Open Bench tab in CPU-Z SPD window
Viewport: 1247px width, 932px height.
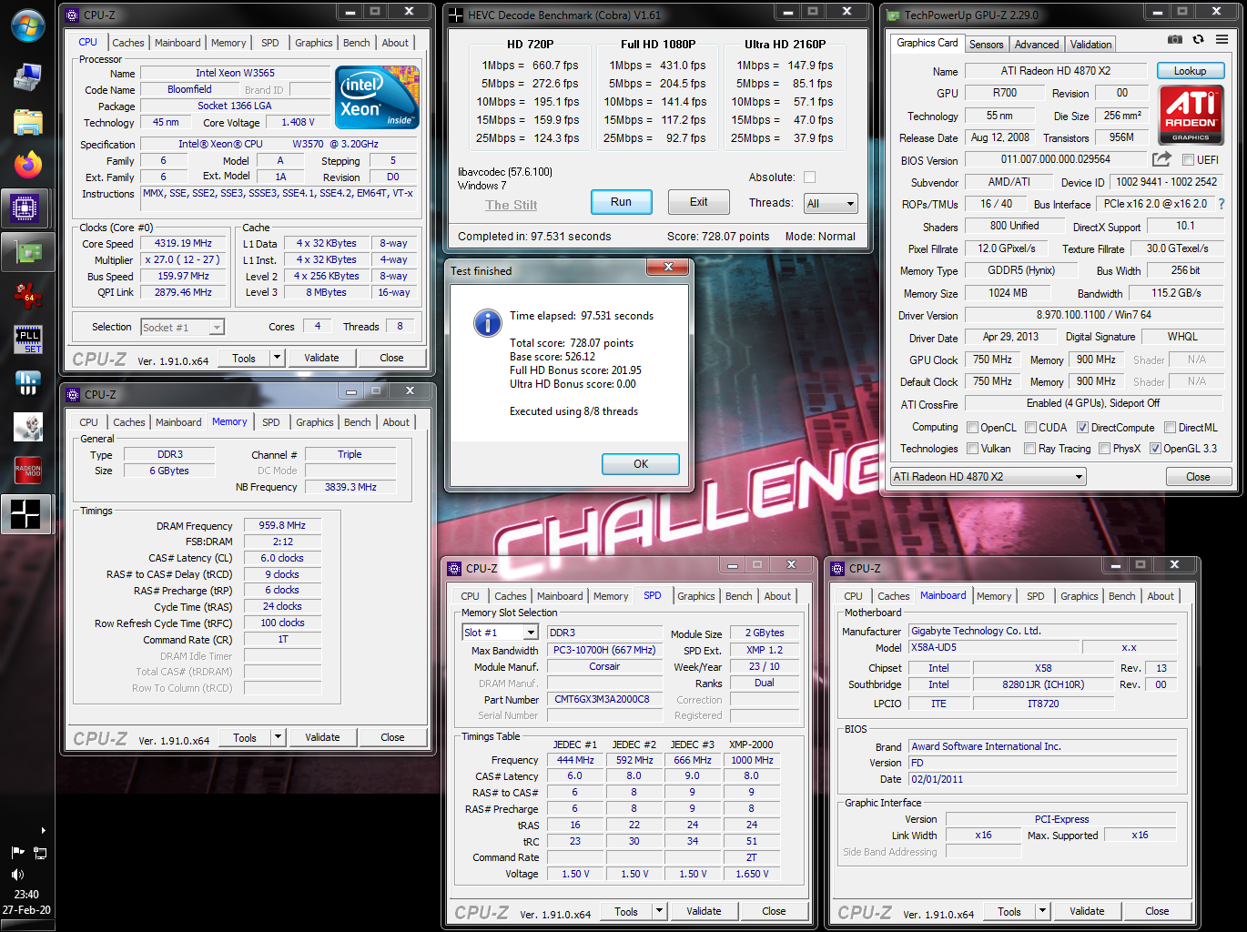tap(739, 596)
